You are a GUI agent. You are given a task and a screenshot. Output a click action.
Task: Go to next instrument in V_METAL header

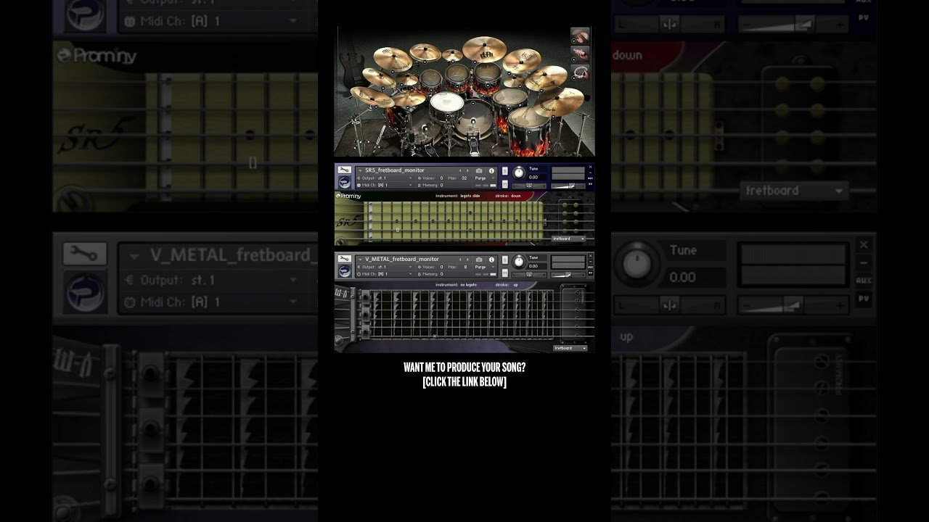click(467, 260)
